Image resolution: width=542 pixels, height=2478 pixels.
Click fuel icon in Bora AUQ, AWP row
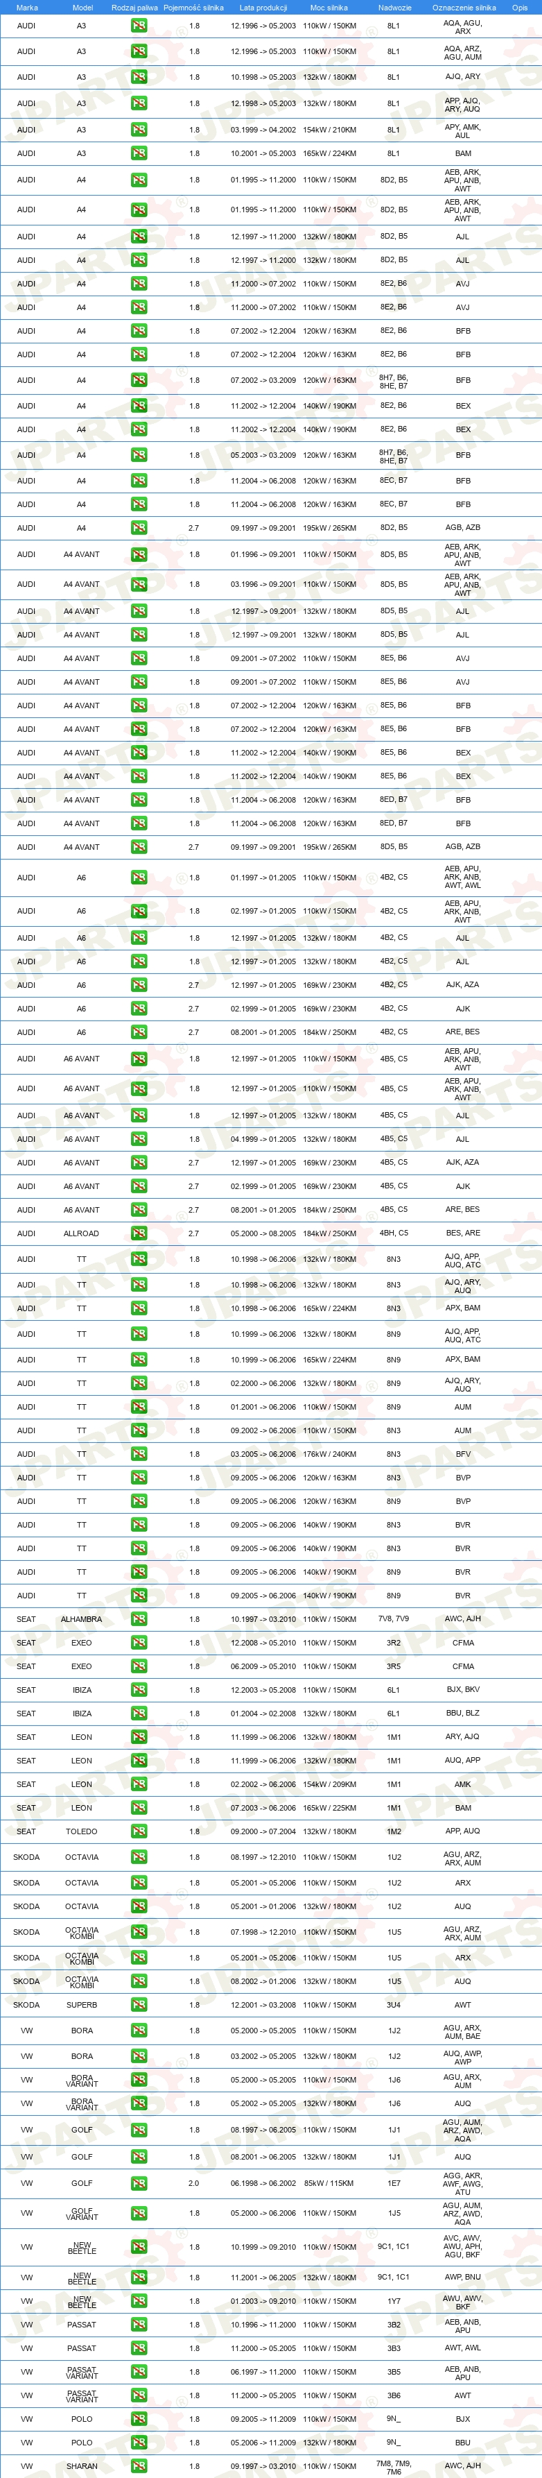[139, 2056]
